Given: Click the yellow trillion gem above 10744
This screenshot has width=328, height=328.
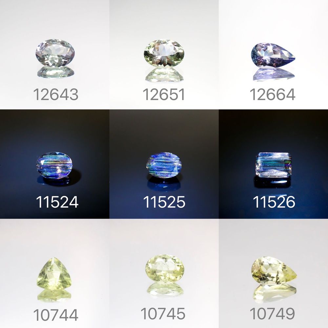Looking at the screenshot, I should (x=54, y=274).
